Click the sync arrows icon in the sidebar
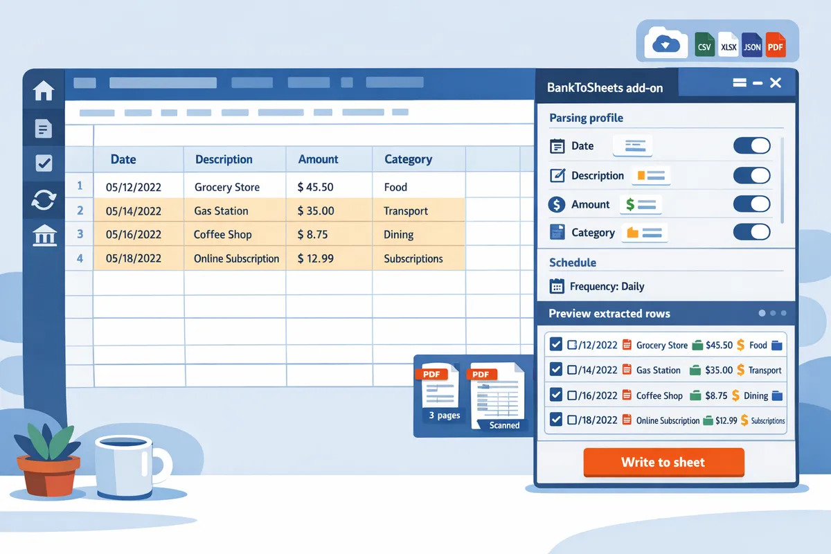The image size is (831, 554). tap(44, 201)
